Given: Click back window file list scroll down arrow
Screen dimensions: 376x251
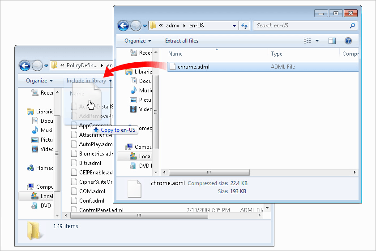Looking at the screenshot, I should [267, 208].
